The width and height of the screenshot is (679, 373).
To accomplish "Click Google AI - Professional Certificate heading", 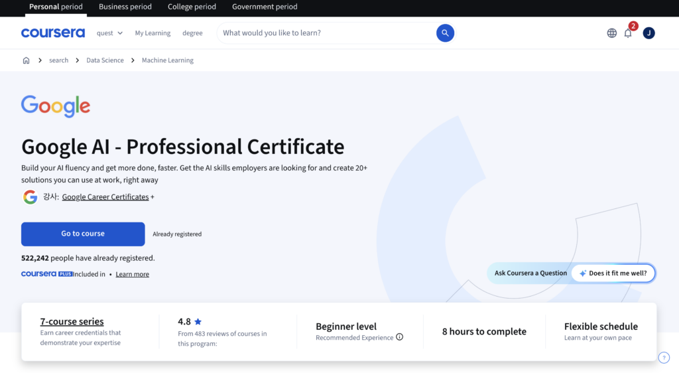I will [x=183, y=147].
